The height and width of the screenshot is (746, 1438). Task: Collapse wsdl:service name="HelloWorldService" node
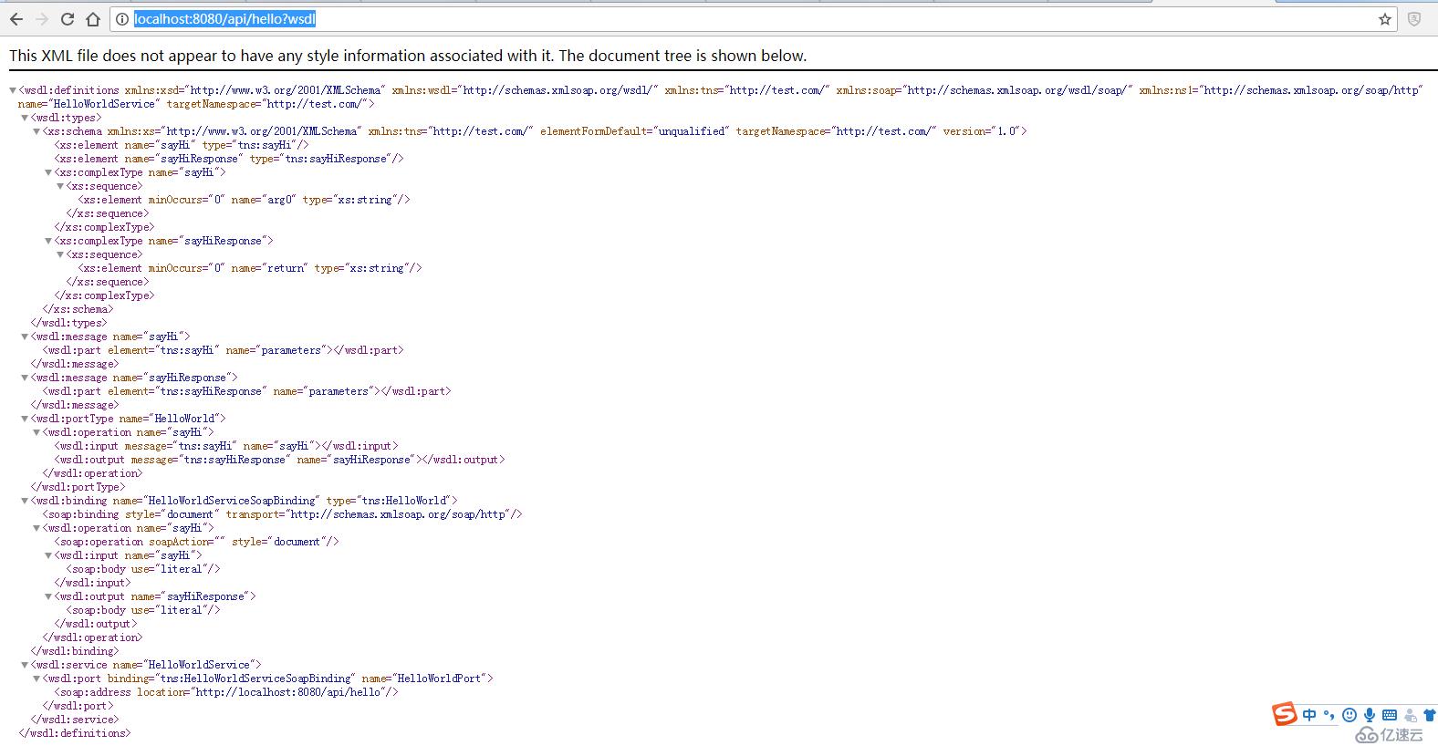pyautogui.click(x=25, y=665)
